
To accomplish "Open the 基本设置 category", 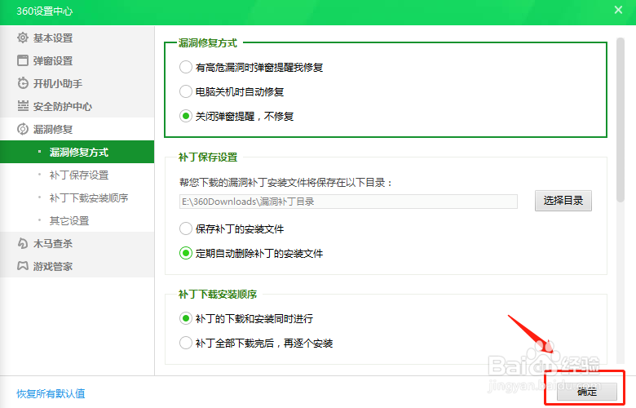I will pyautogui.click(x=77, y=38).
